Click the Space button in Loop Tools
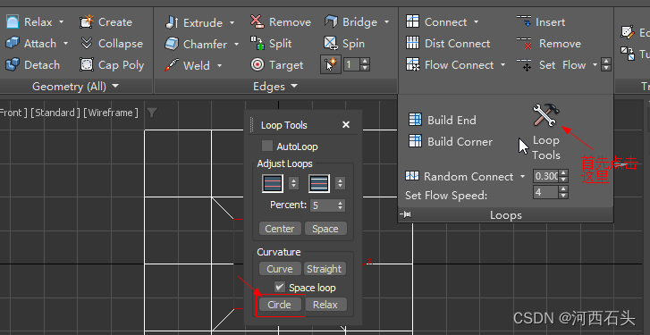650x335 pixels. [x=325, y=229]
